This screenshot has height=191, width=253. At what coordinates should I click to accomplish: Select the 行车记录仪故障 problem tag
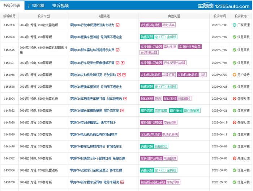point(175,63)
